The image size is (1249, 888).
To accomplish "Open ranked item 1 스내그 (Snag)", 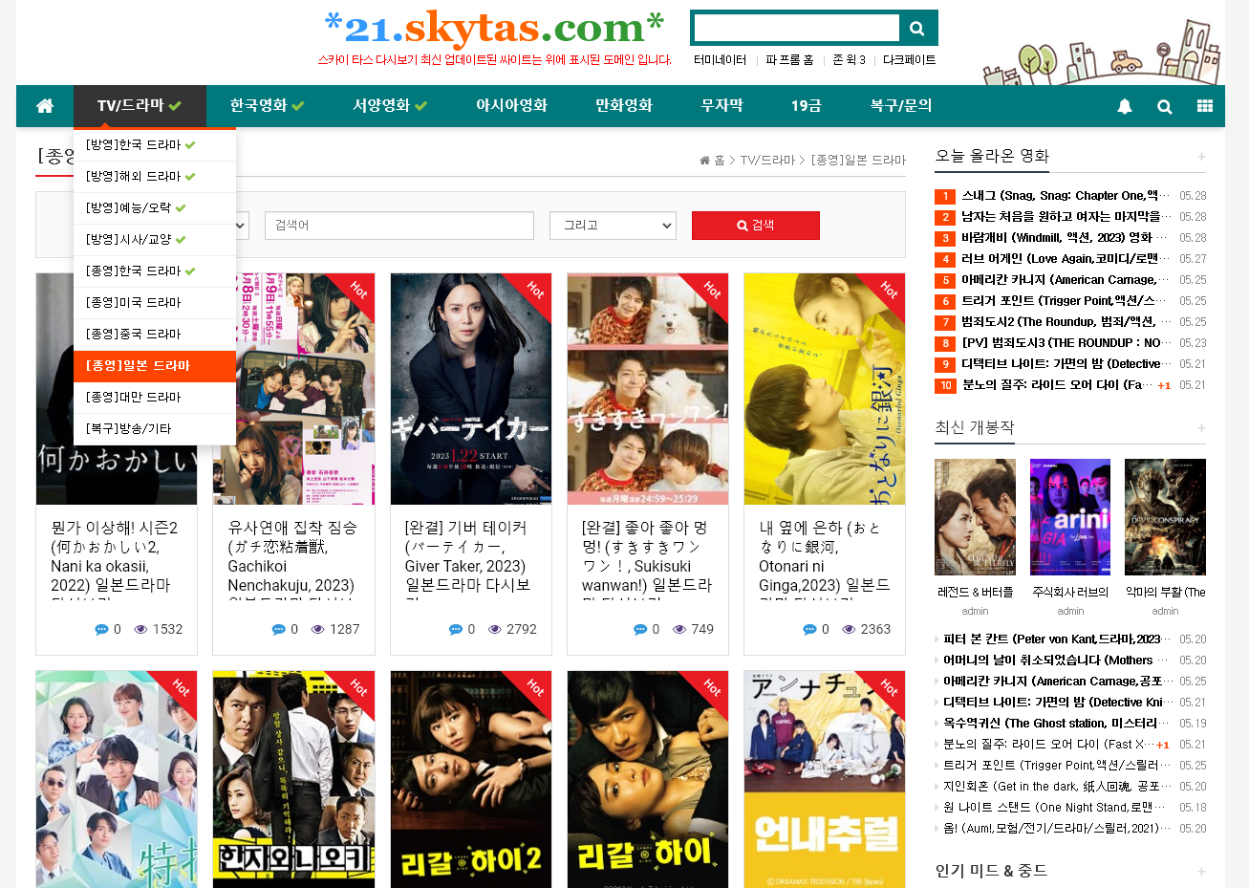I will click(1066, 196).
